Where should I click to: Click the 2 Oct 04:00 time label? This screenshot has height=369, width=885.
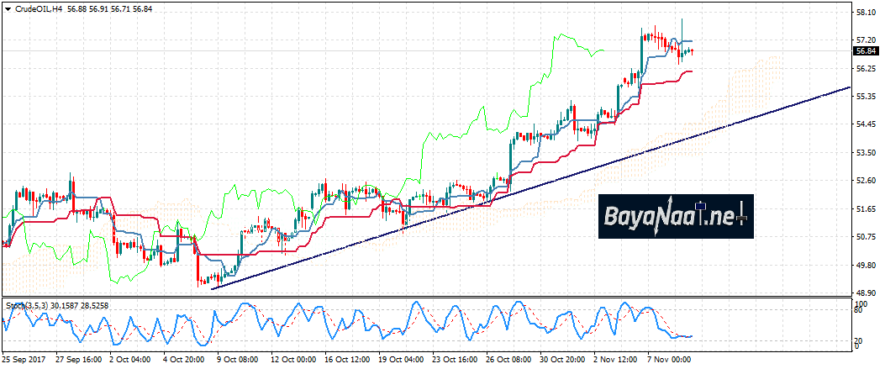pyautogui.click(x=133, y=357)
